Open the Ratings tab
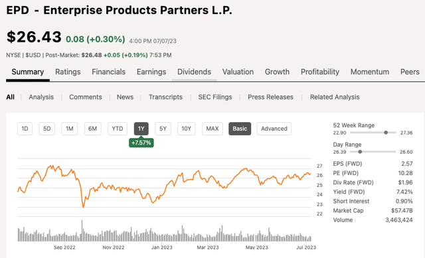Viewport: 425px width, 258px height. tap(68, 72)
